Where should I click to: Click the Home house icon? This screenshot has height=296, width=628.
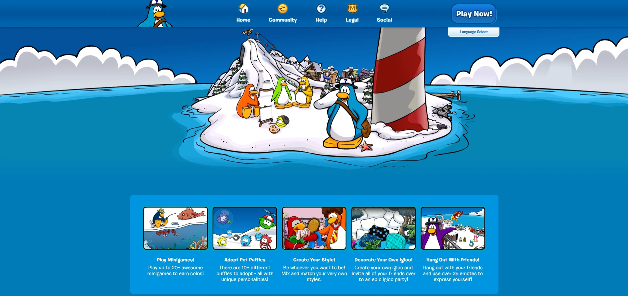pos(243,8)
